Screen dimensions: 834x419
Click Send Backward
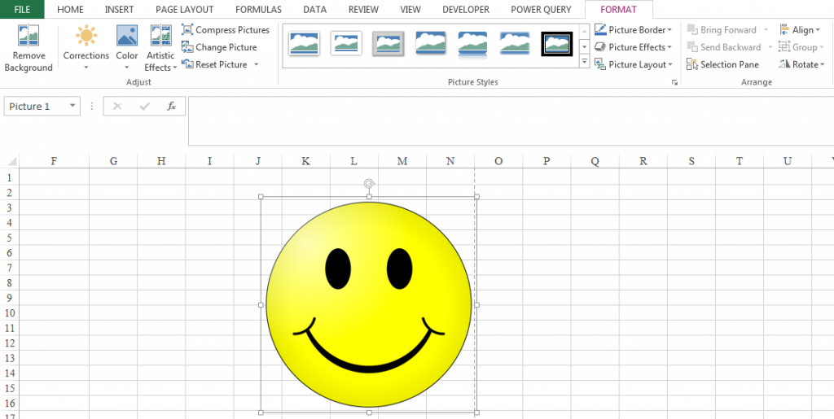(723, 47)
